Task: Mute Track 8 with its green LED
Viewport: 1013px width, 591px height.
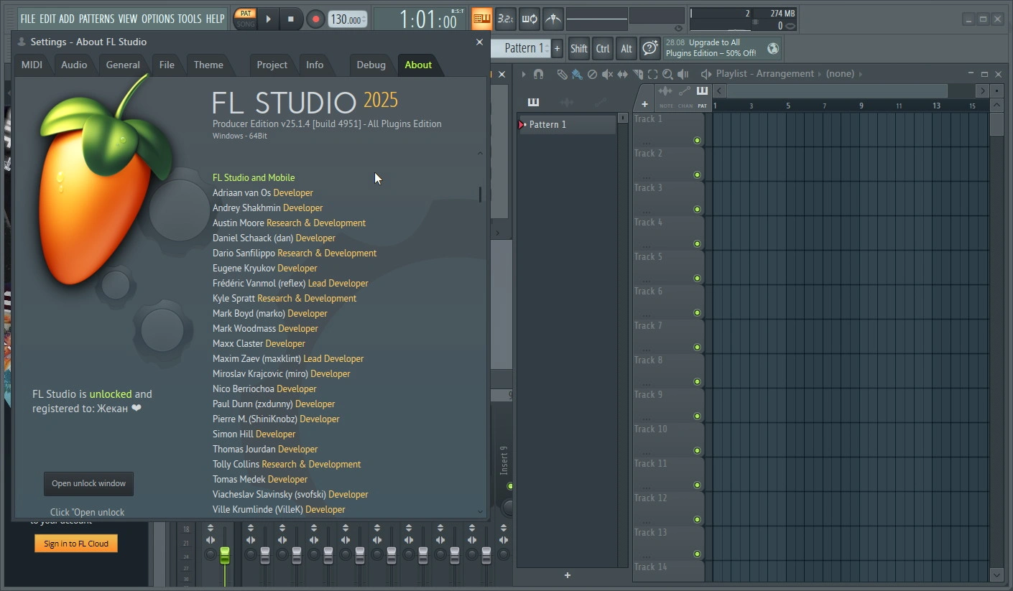Action: (x=697, y=382)
